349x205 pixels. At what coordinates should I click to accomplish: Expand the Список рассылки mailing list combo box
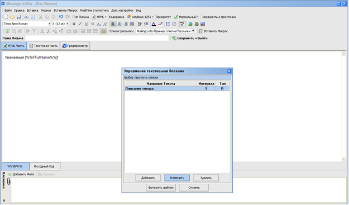click(193, 31)
